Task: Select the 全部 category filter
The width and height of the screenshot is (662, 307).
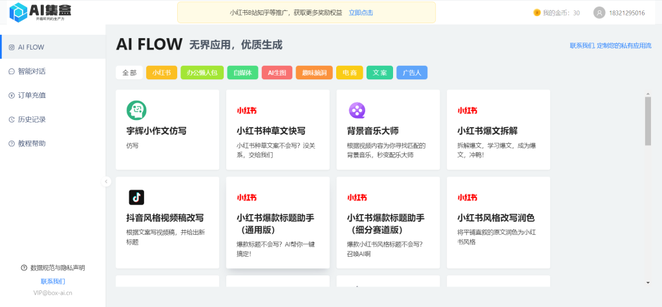Action: coord(129,73)
